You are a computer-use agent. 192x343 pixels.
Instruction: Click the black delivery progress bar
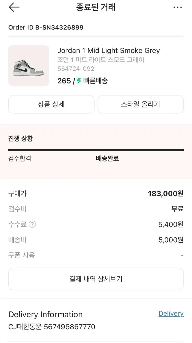click(x=96, y=149)
